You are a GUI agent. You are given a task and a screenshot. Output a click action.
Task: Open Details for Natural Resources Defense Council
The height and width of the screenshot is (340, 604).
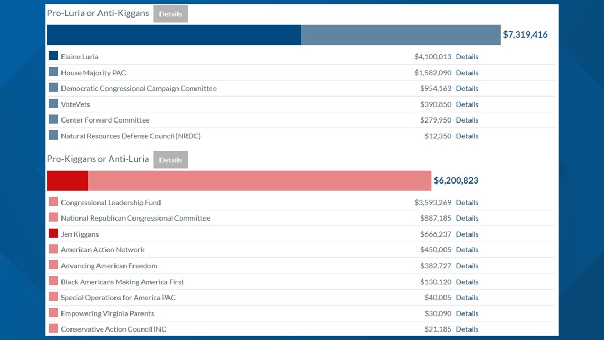click(x=467, y=136)
